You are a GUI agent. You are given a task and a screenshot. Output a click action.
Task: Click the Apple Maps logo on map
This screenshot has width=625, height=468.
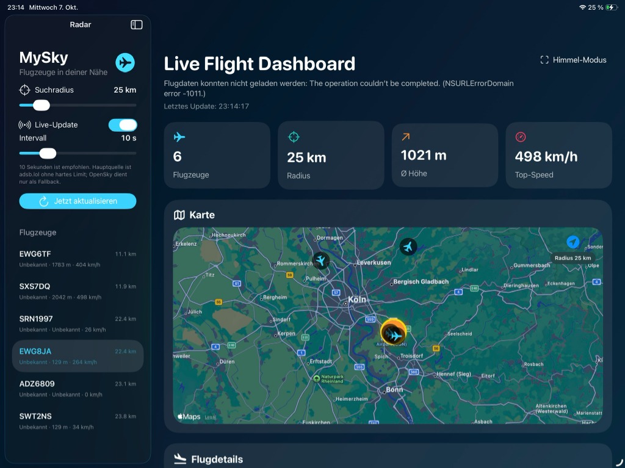(x=189, y=417)
